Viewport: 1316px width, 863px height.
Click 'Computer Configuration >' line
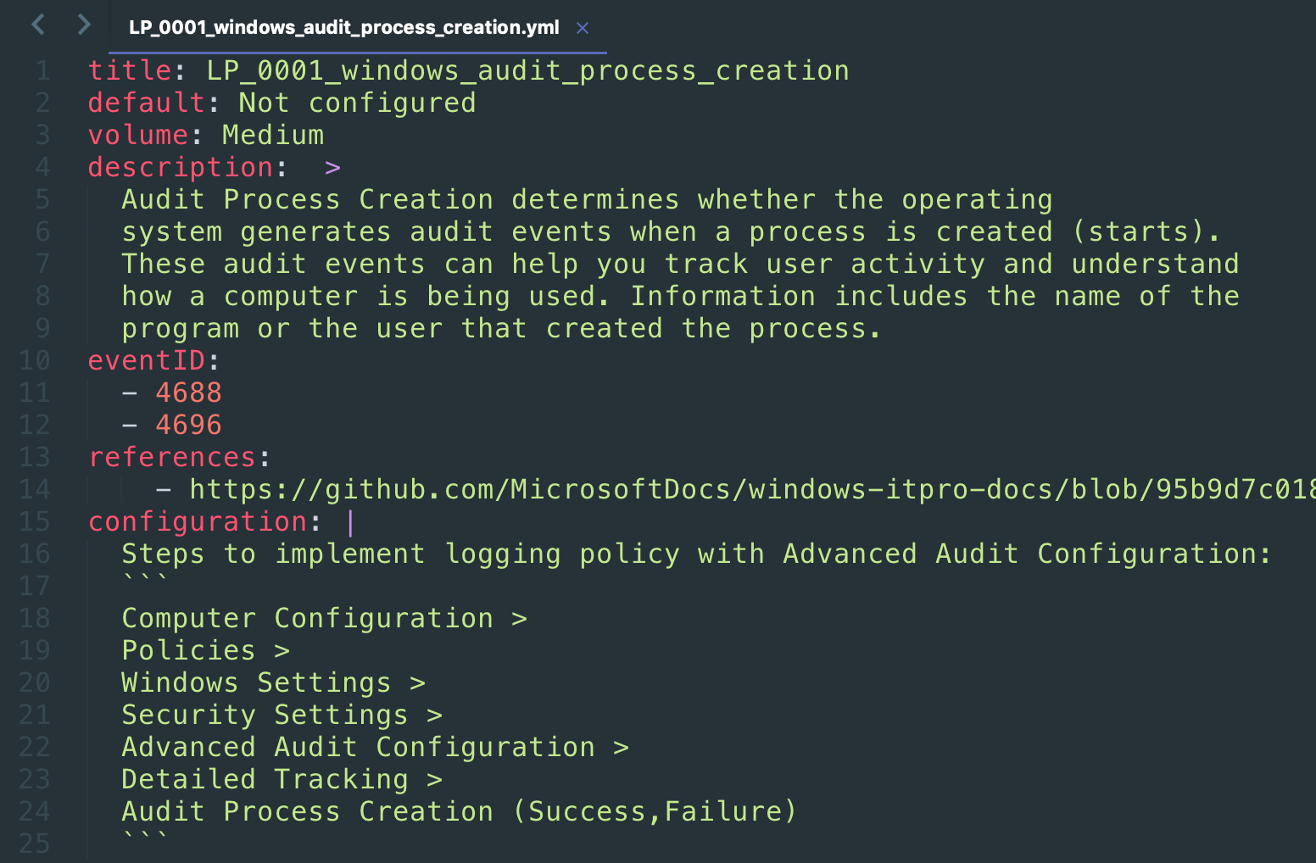pyautogui.click(x=324, y=619)
